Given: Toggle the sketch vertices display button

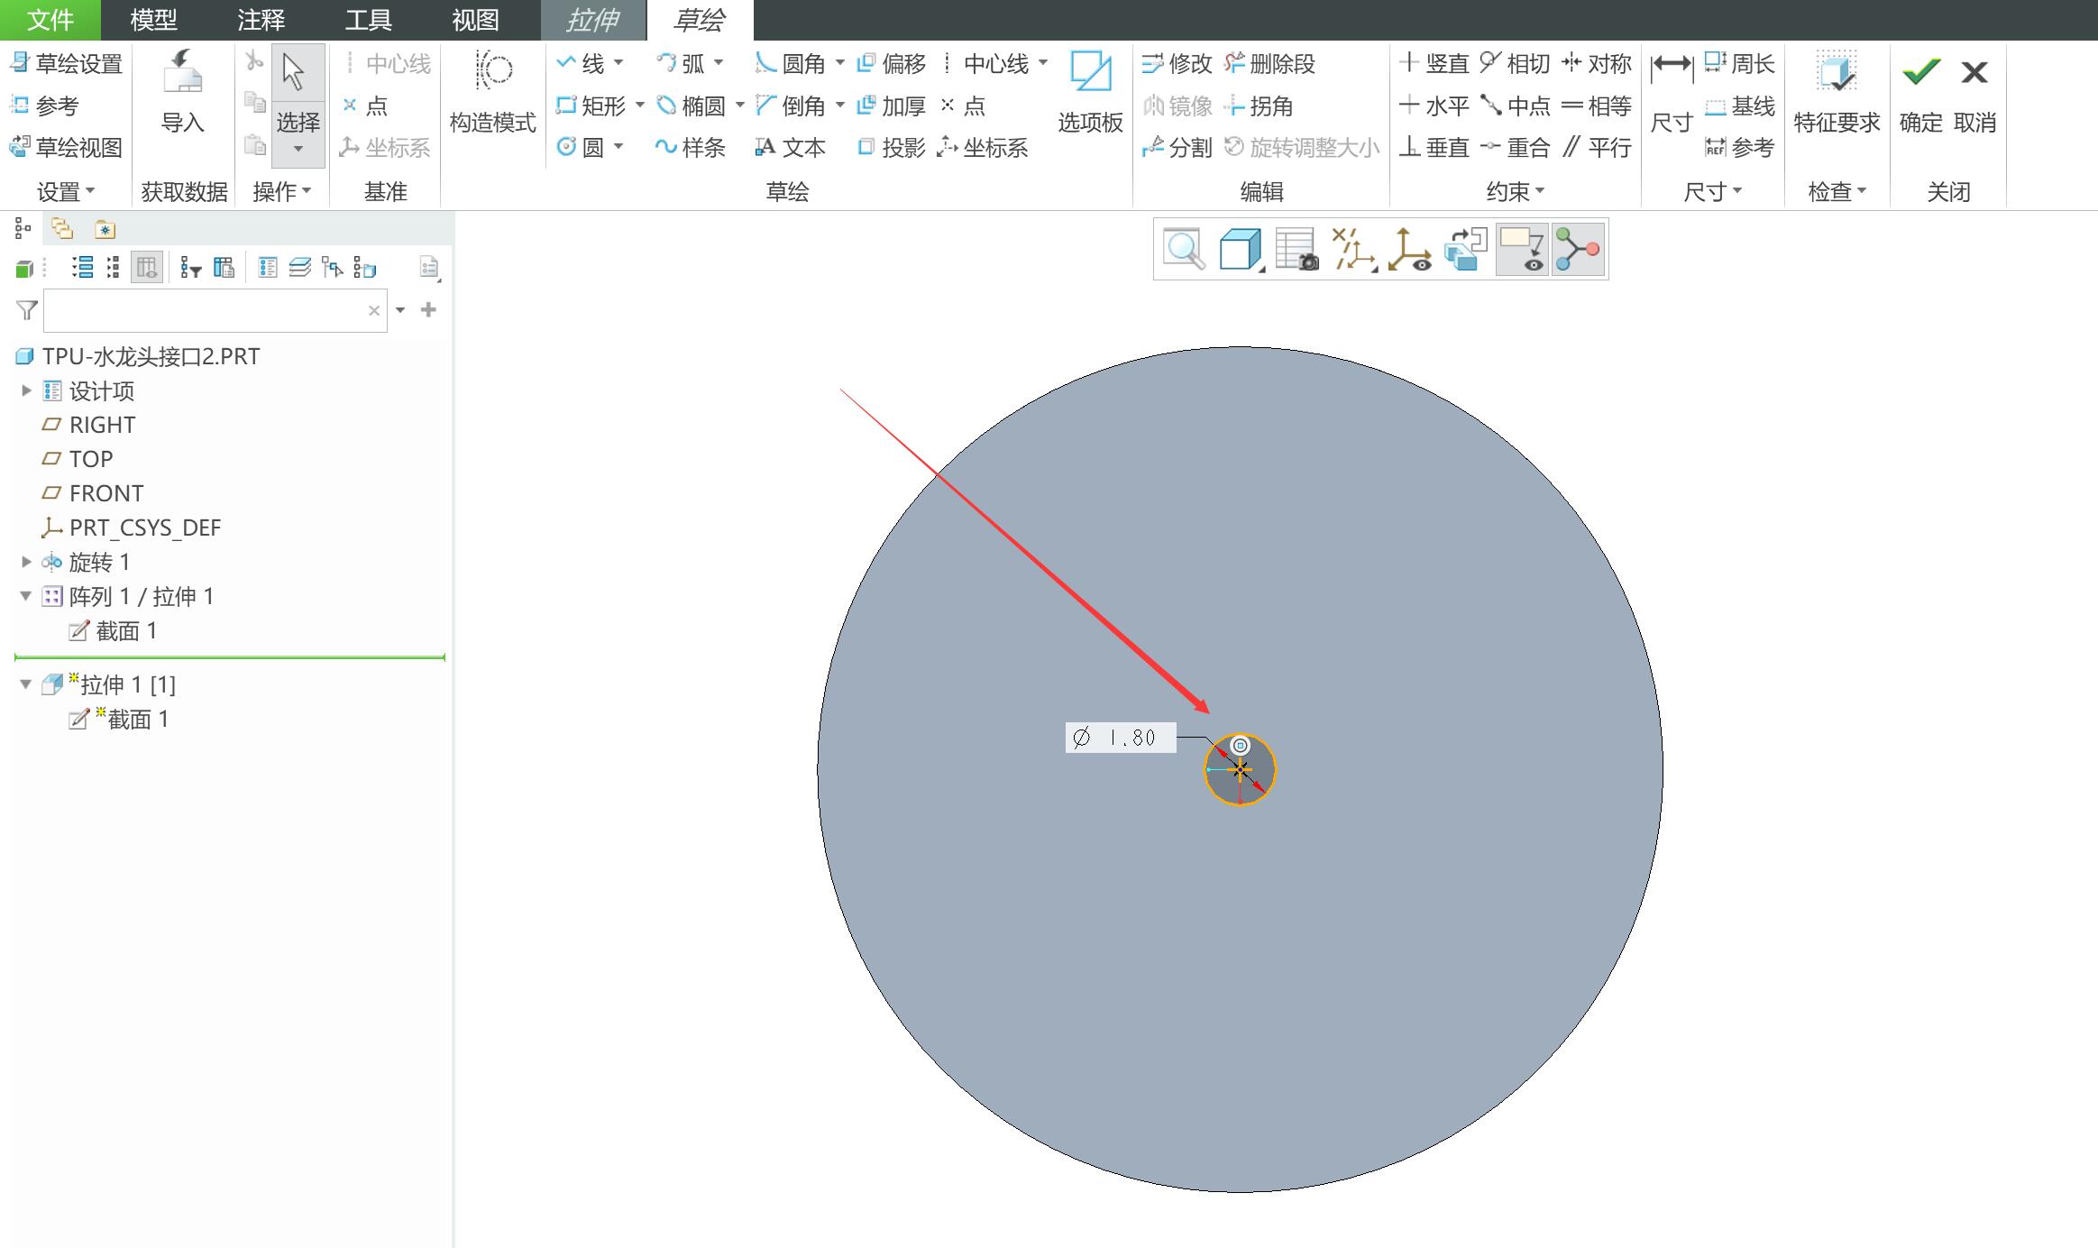Looking at the screenshot, I should (1578, 250).
